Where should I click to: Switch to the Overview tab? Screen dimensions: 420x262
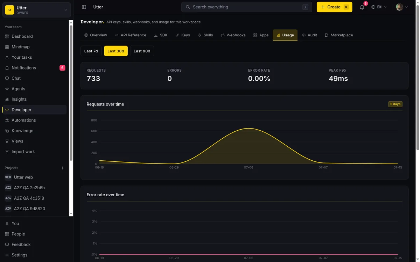96,35
